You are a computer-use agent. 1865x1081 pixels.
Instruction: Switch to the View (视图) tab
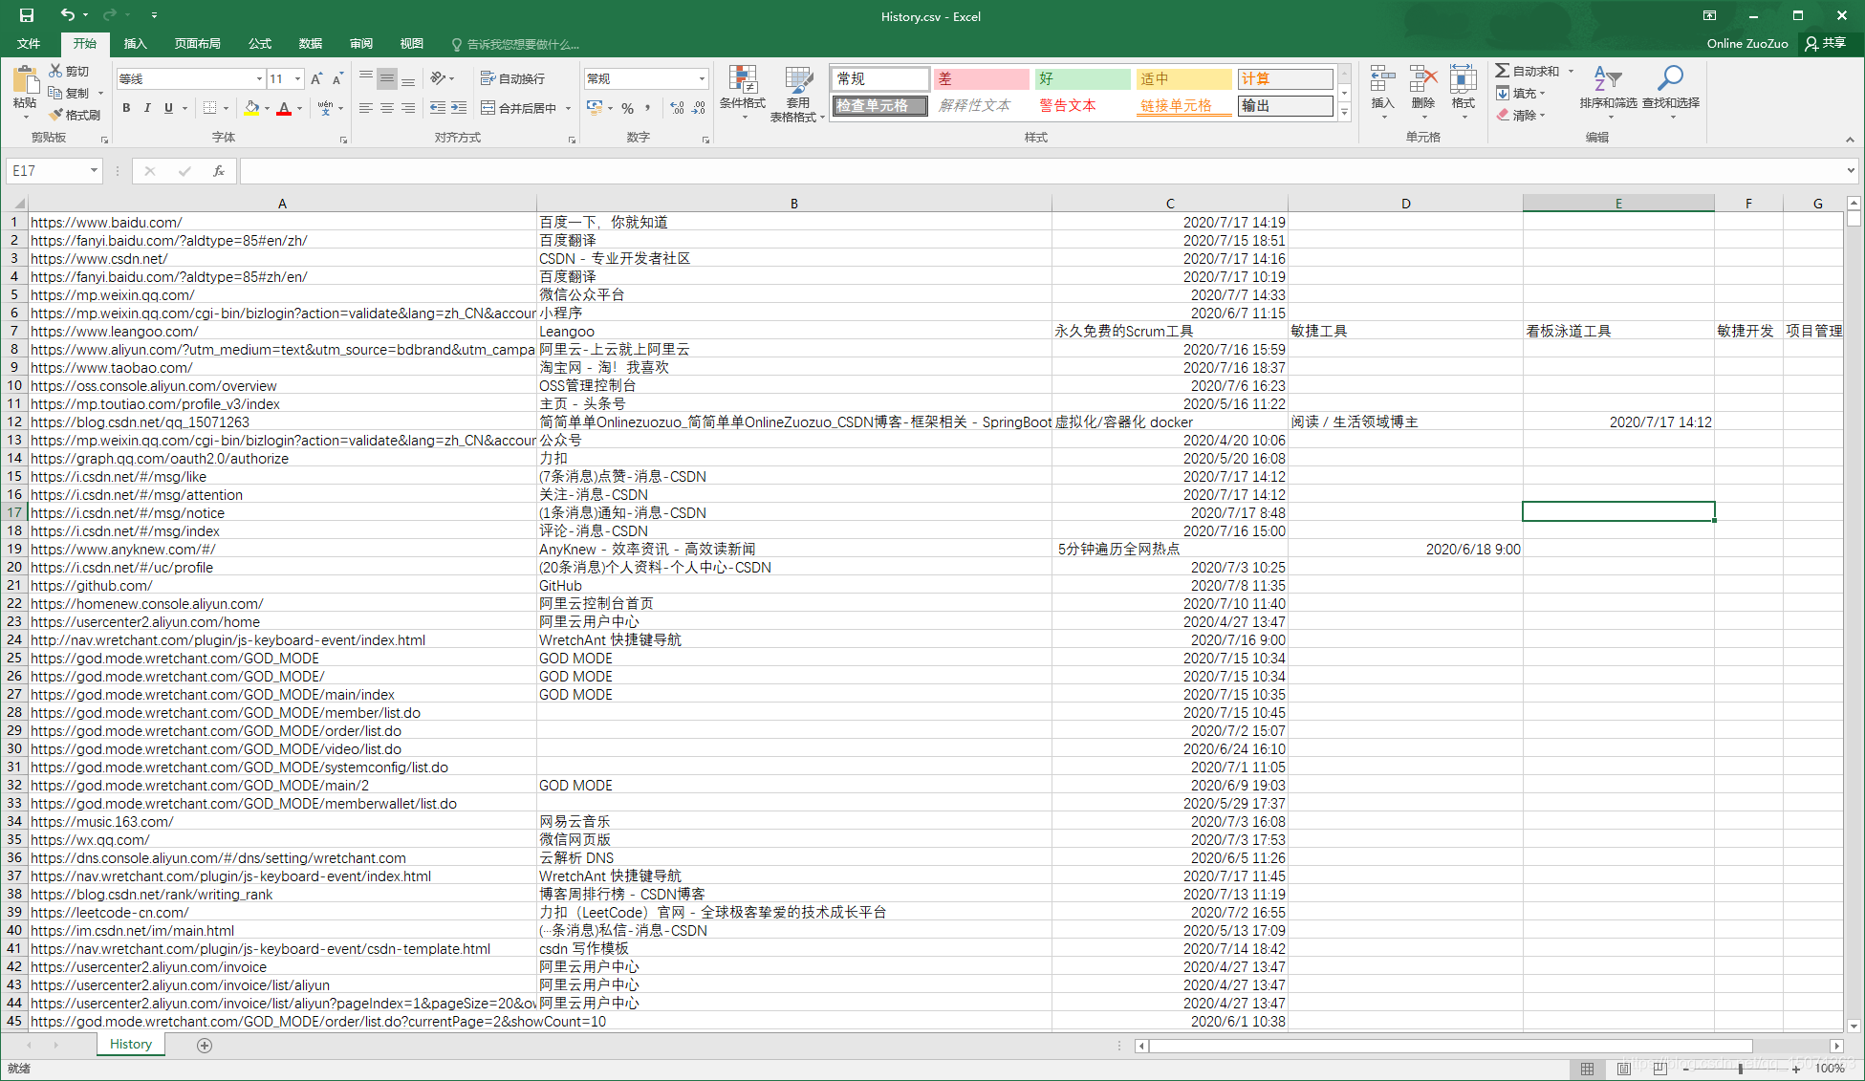[x=412, y=43]
